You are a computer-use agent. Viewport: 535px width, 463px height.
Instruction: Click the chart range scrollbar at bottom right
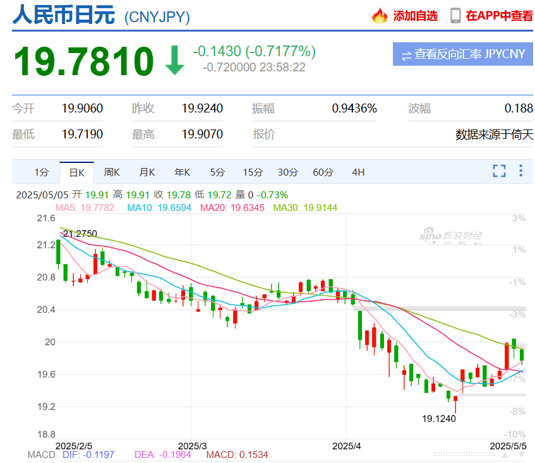pyautogui.click(x=464, y=454)
